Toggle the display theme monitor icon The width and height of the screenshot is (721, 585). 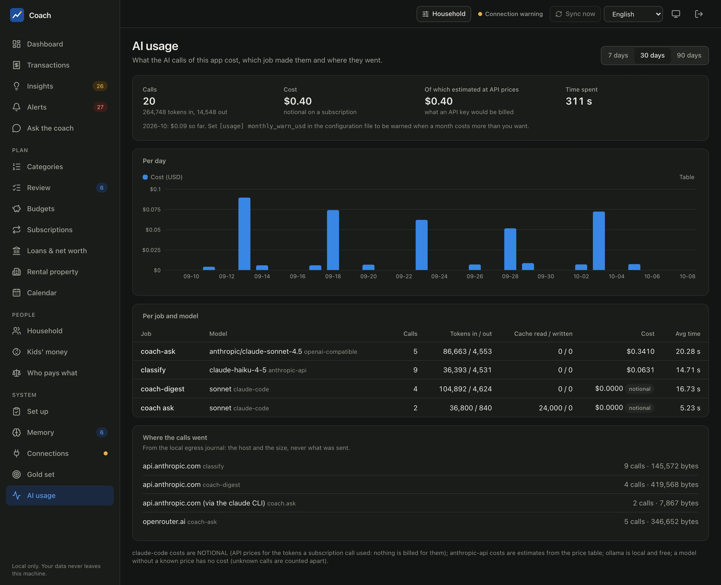(676, 14)
